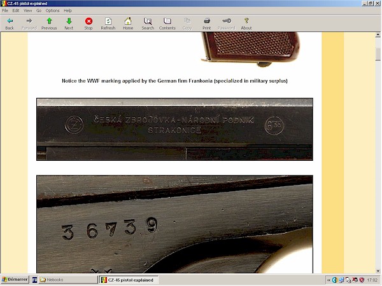
Task: Go to the Previous page
Action: (x=49, y=24)
